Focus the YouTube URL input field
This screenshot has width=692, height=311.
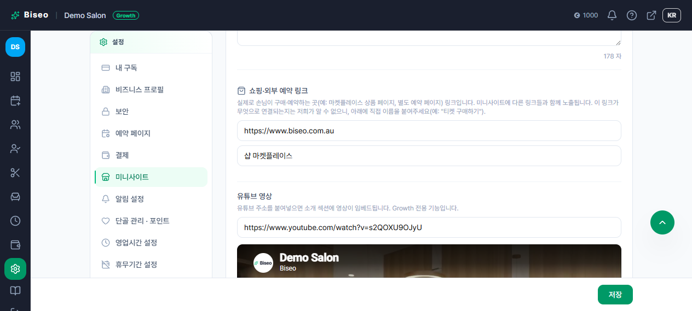[429, 227]
